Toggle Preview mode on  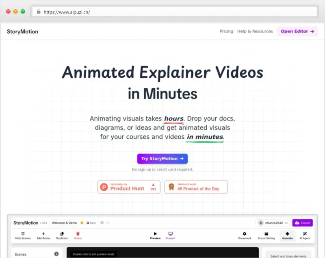155,234
